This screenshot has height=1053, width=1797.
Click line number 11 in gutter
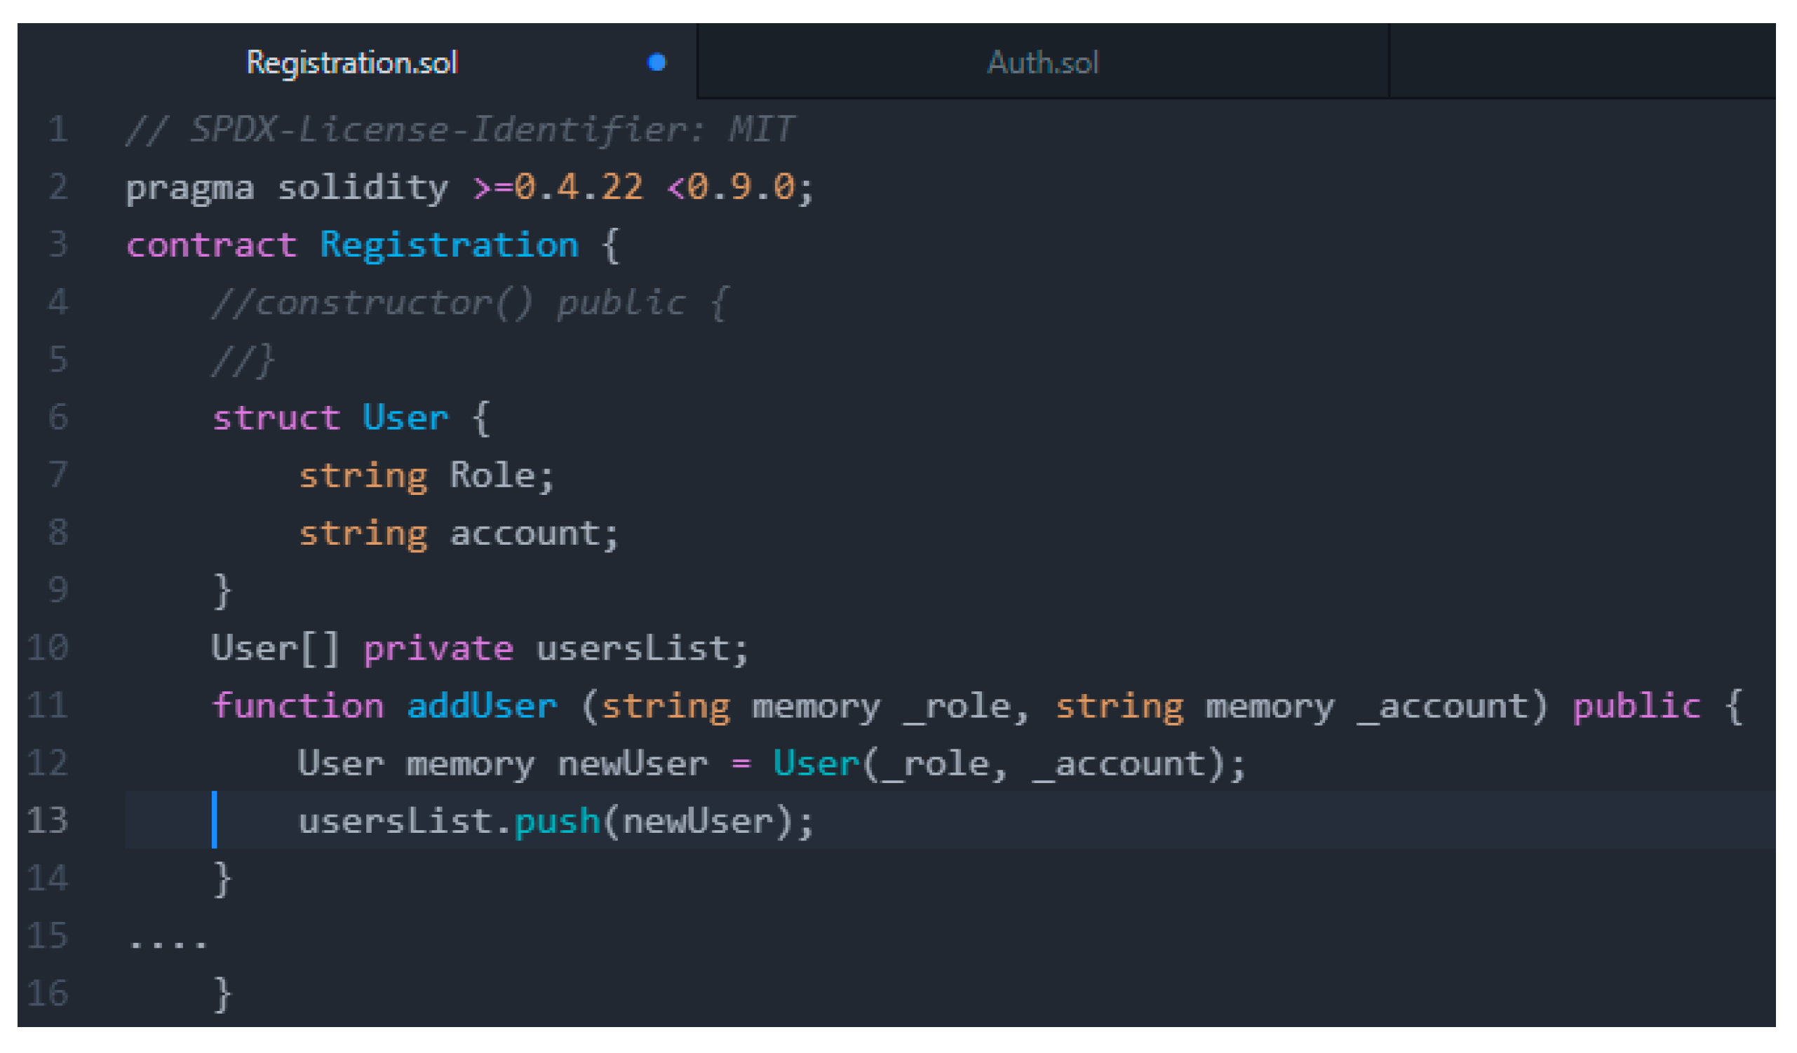[x=48, y=706]
